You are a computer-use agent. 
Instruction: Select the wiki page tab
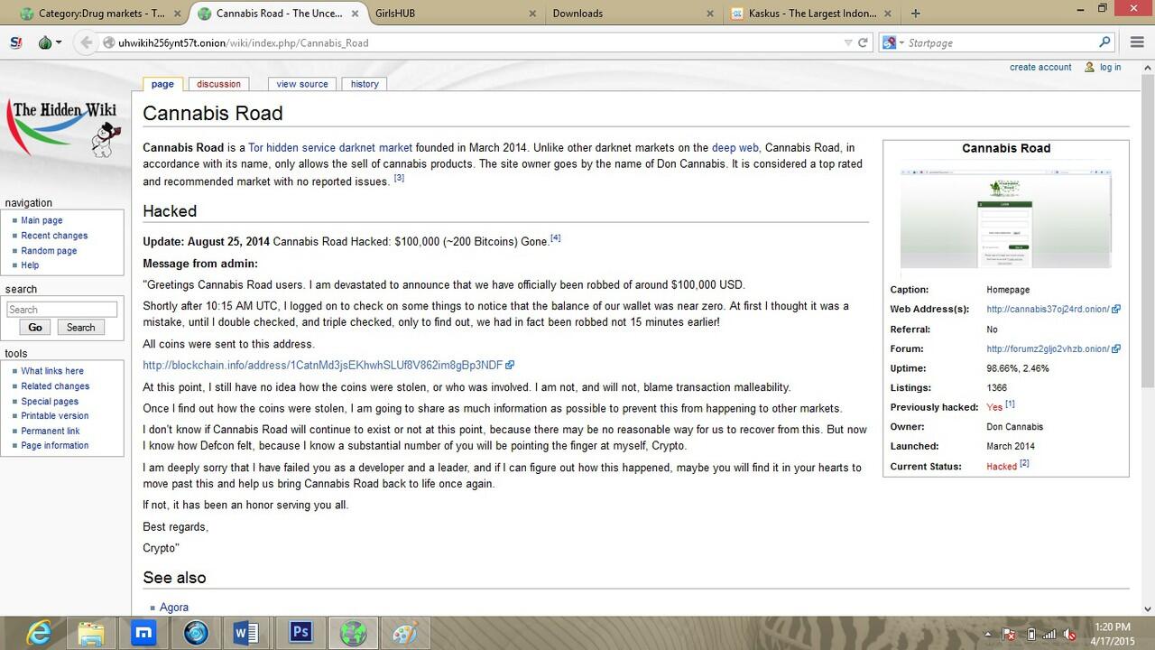162,84
